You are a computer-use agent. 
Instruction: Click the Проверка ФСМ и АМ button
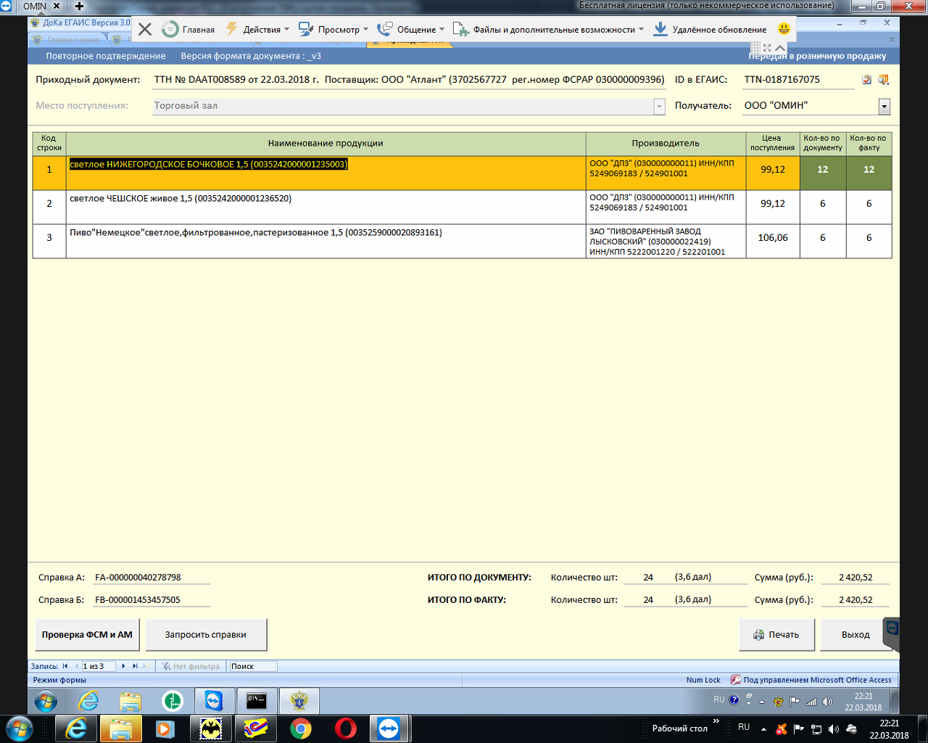[87, 635]
